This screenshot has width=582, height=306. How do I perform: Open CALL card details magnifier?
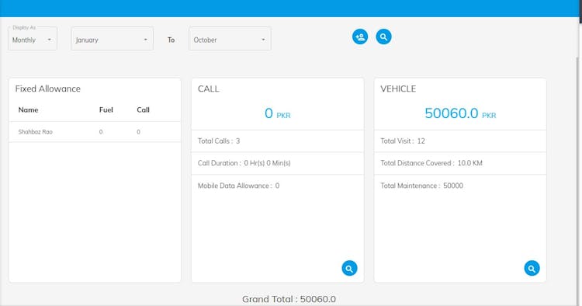349,268
